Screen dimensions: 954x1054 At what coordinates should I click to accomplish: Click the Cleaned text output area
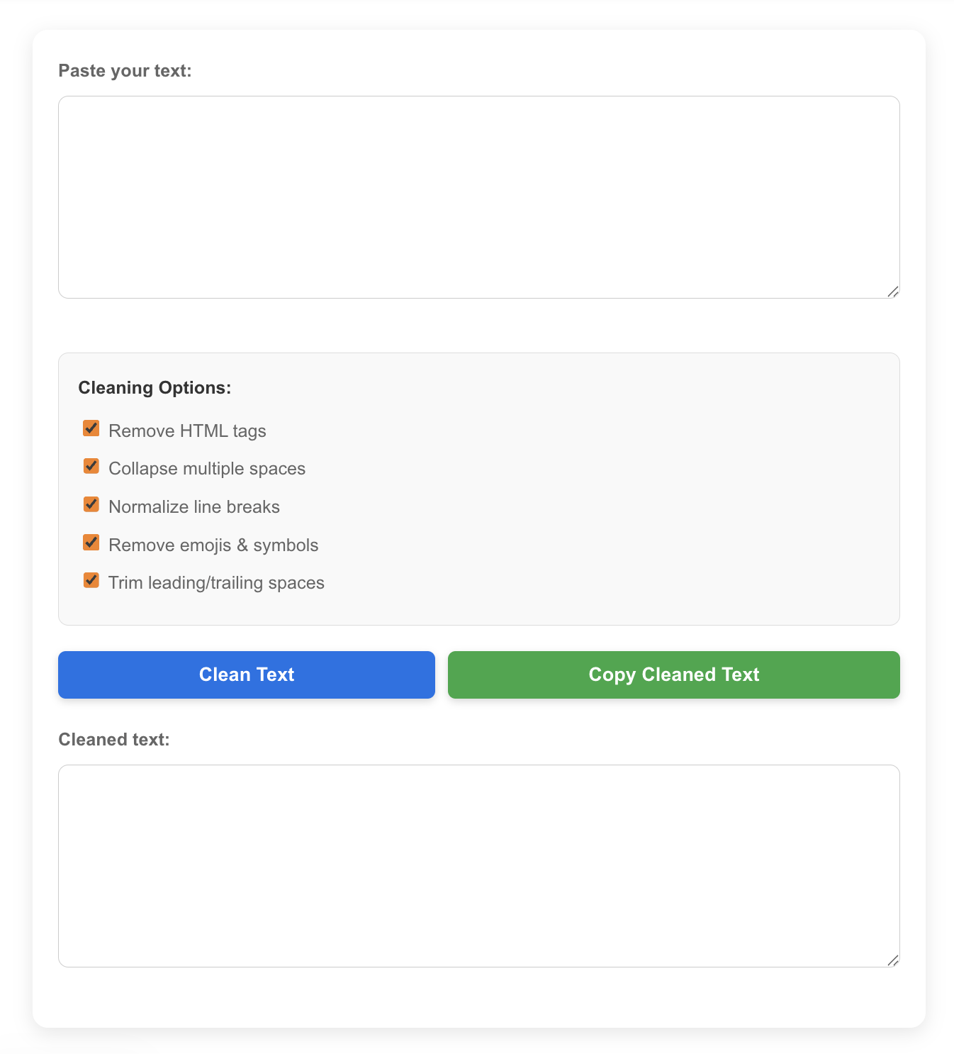[478, 864]
